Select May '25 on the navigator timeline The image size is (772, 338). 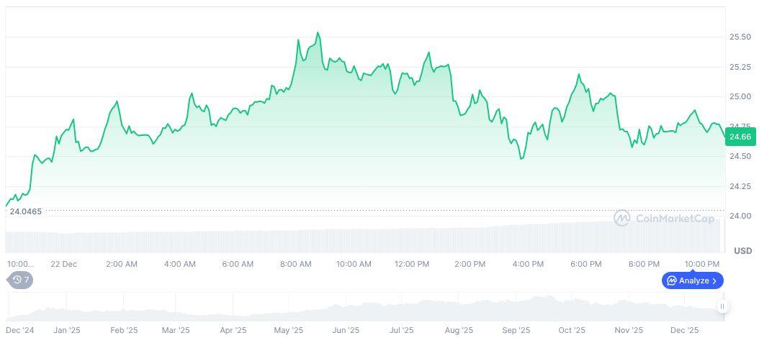[x=288, y=331]
